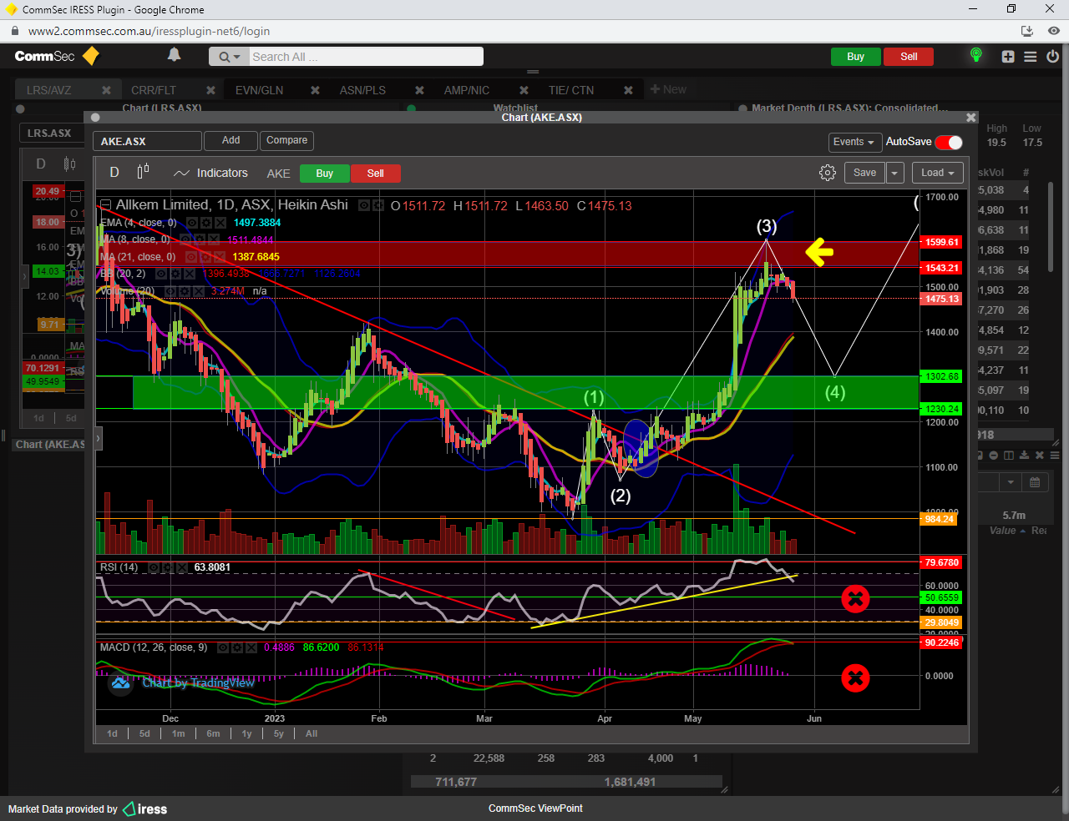Switch to the EVN/GLN tab

[x=259, y=90]
